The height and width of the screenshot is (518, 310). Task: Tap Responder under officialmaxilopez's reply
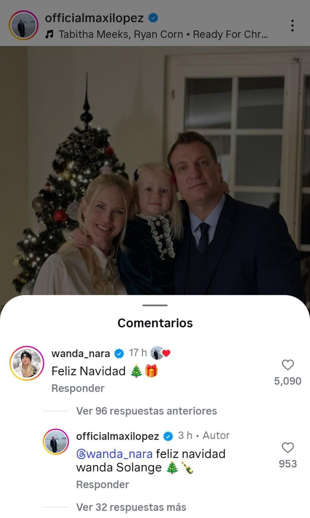[102, 485]
